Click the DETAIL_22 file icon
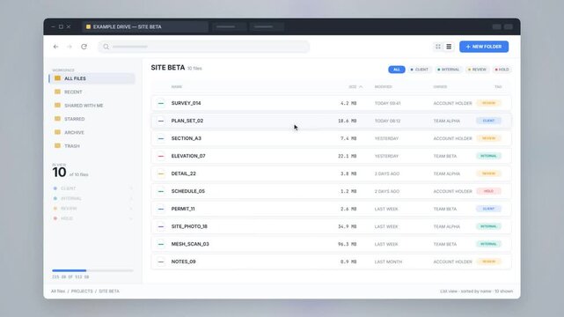Screen dimensions: 564x317 pos(161,173)
